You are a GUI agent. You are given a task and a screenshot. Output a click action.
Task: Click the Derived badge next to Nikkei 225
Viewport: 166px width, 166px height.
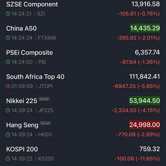coord(44,99)
